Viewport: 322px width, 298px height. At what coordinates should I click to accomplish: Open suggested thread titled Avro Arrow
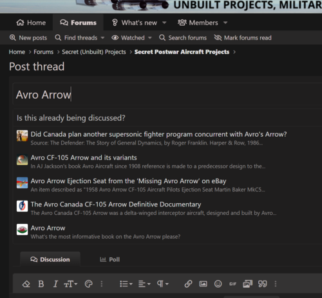pyautogui.click(x=48, y=228)
